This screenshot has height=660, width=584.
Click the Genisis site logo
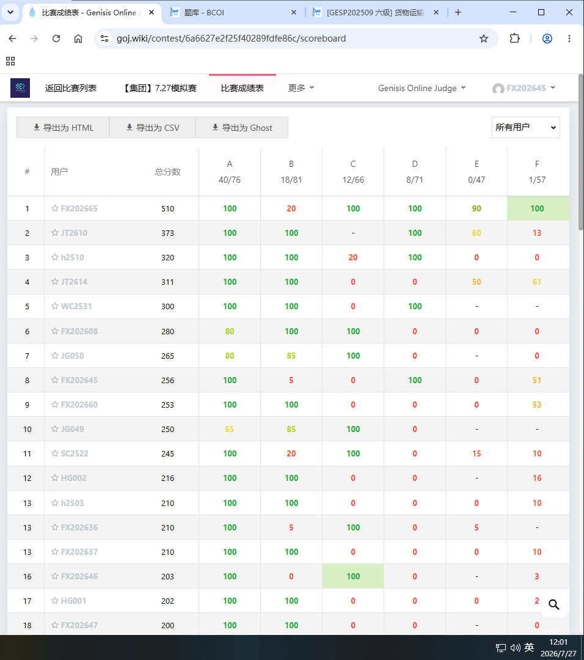pyautogui.click(x=20, y=88)
